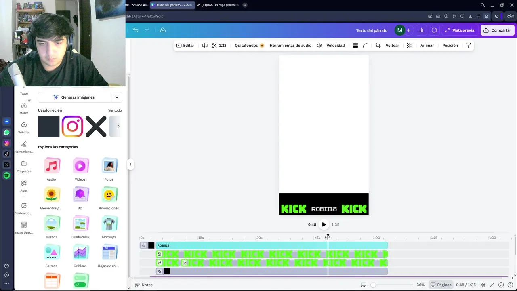Add collaborator with plus icon
517x291 pixels.
[x=408, y=30]
